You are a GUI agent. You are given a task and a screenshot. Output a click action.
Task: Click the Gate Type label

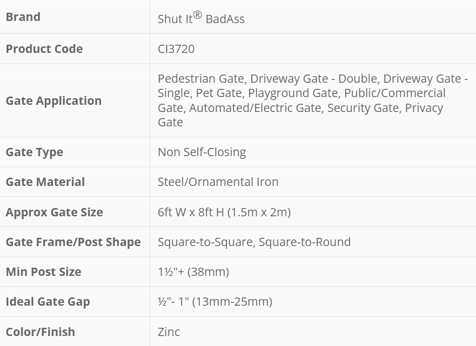pos(34,152)
